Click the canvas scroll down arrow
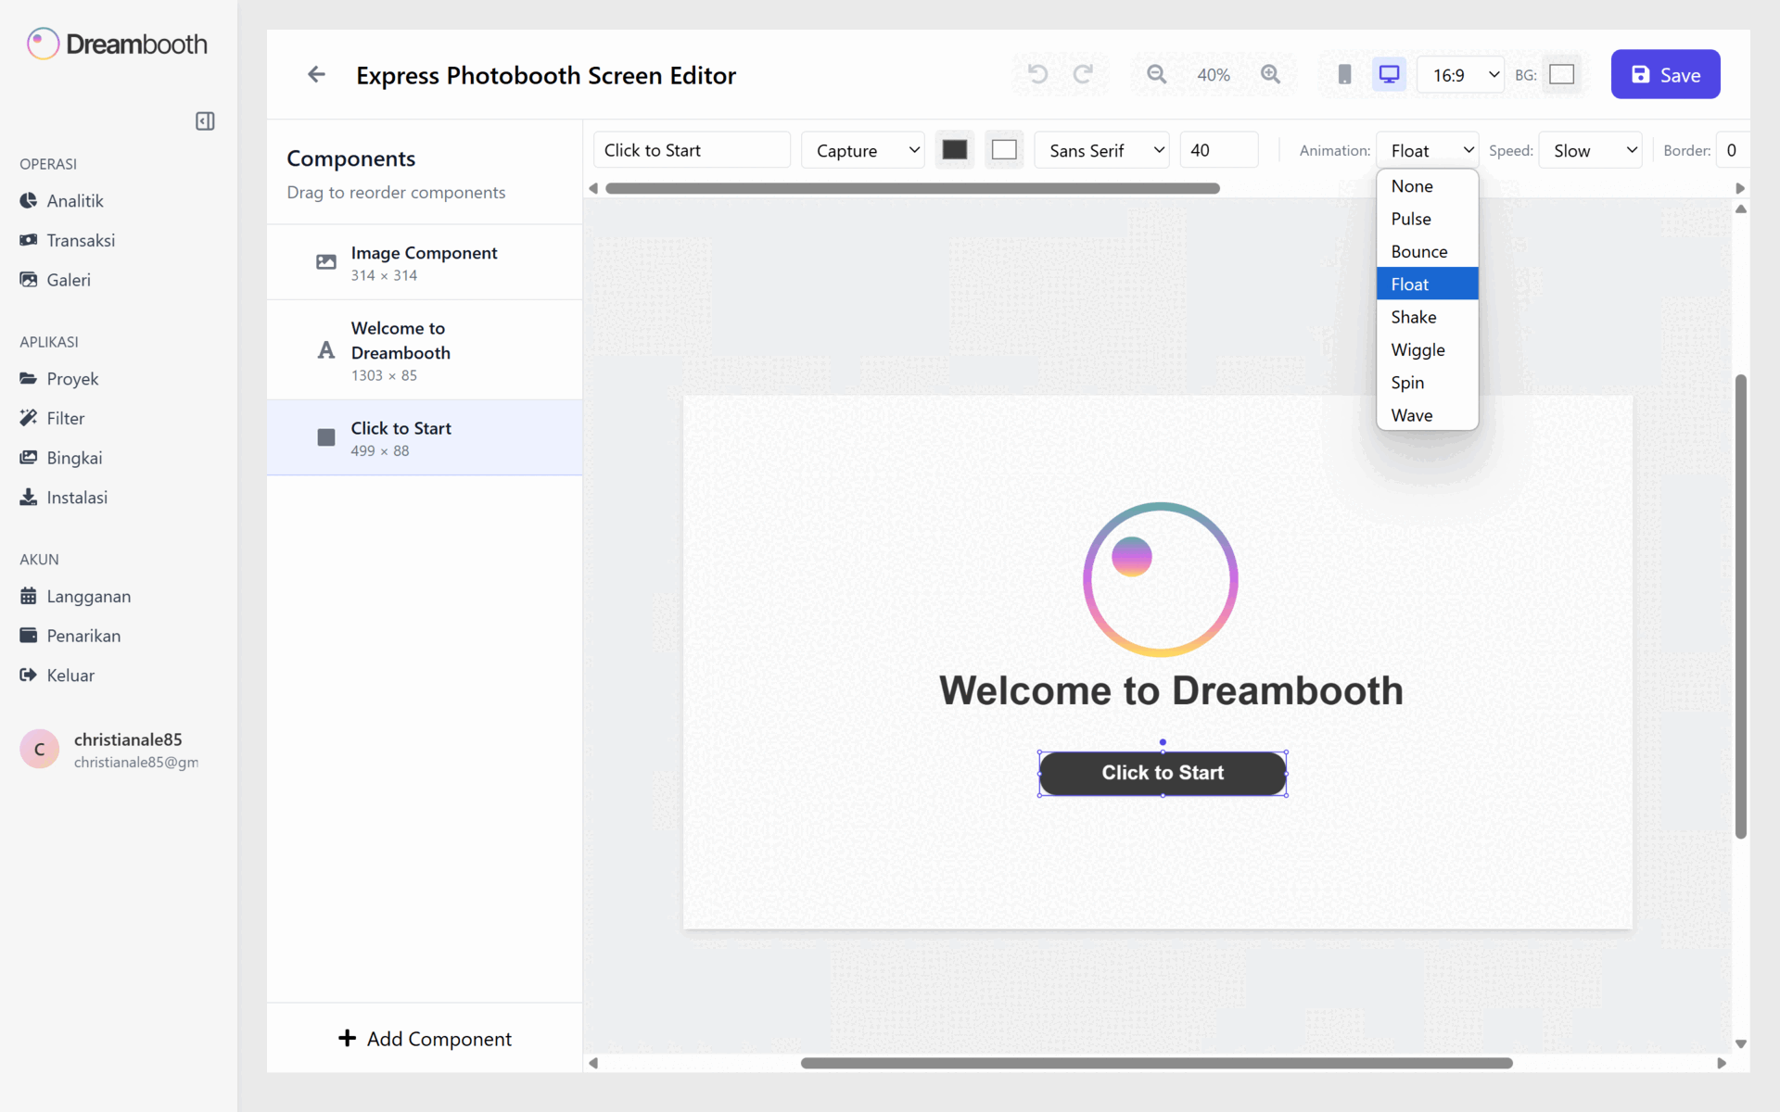 (1741, 1043)
